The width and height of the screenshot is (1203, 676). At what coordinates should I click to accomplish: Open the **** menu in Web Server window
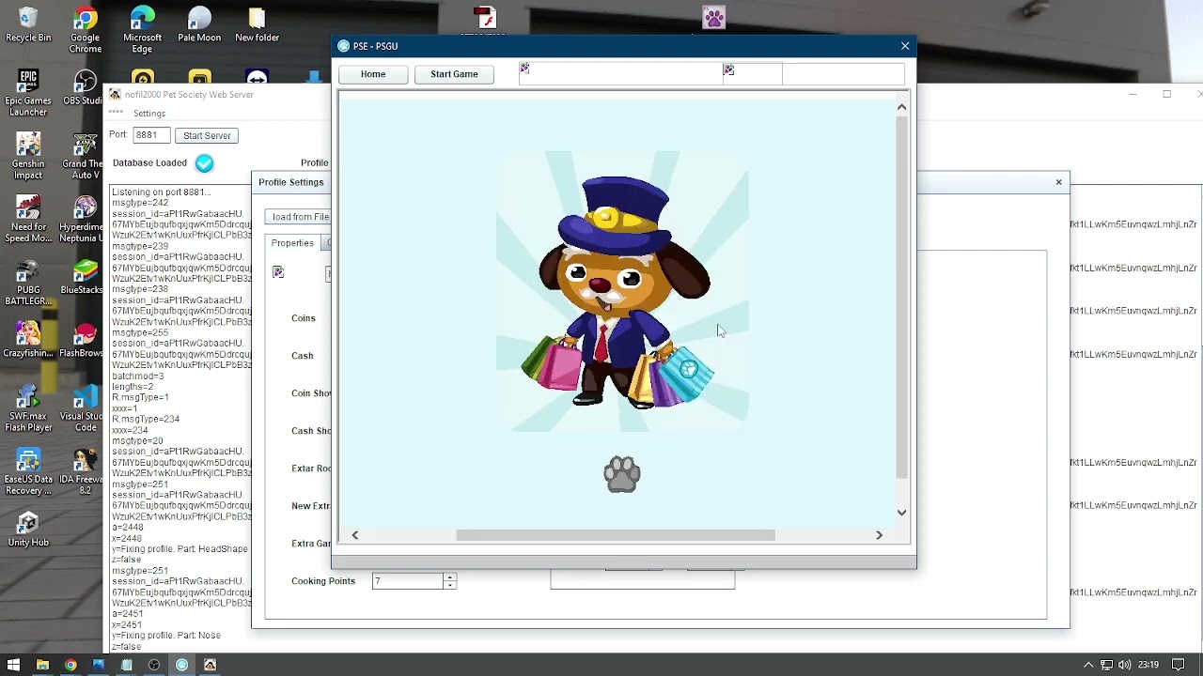[x=117, y=114]
